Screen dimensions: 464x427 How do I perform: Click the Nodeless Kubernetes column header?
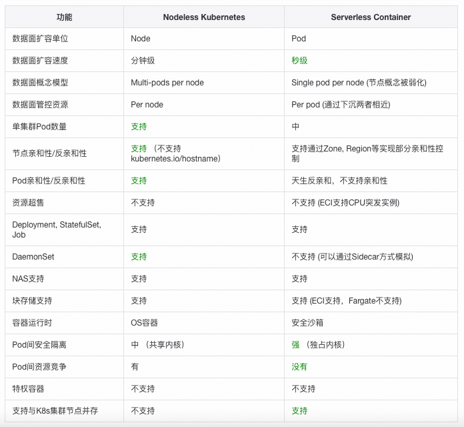(x=204, y=17)
